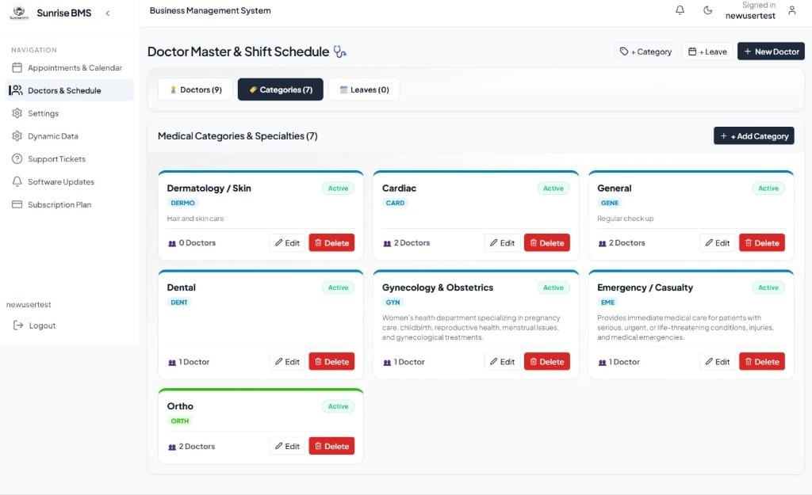This screenshot has height=495, width=812.
Task: Collapse the sidebar using the chevron arrow
Action: pos(108,13)
